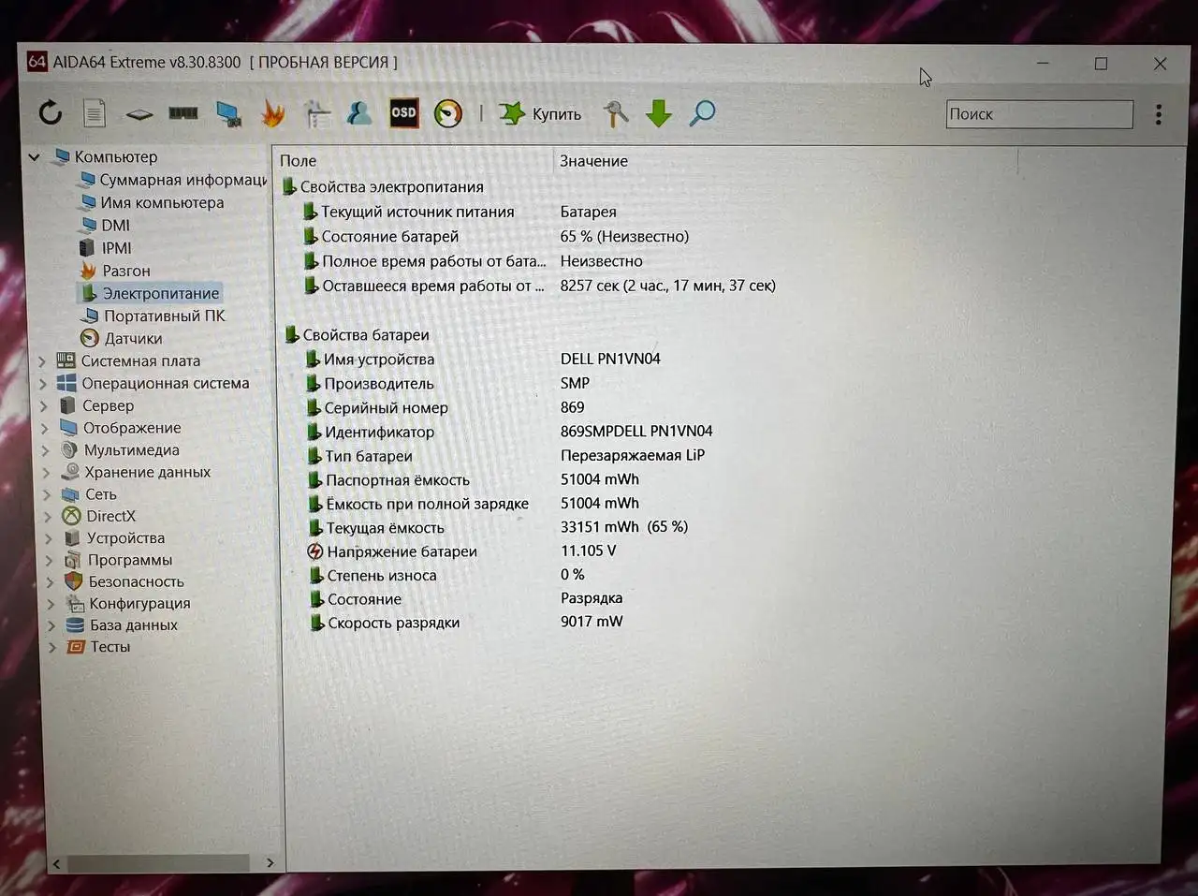Click the green download update arrow
The image size is (1198, 896).
pos(659,114)
